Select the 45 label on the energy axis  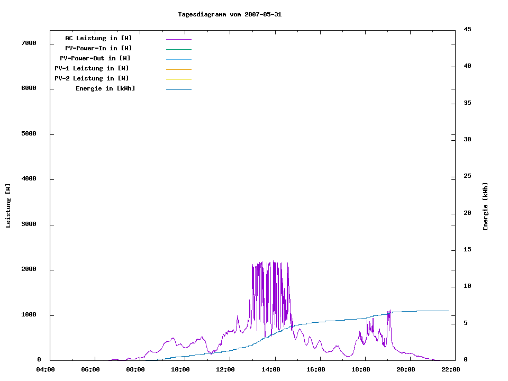pyautogui.click(x=467, y=29)
